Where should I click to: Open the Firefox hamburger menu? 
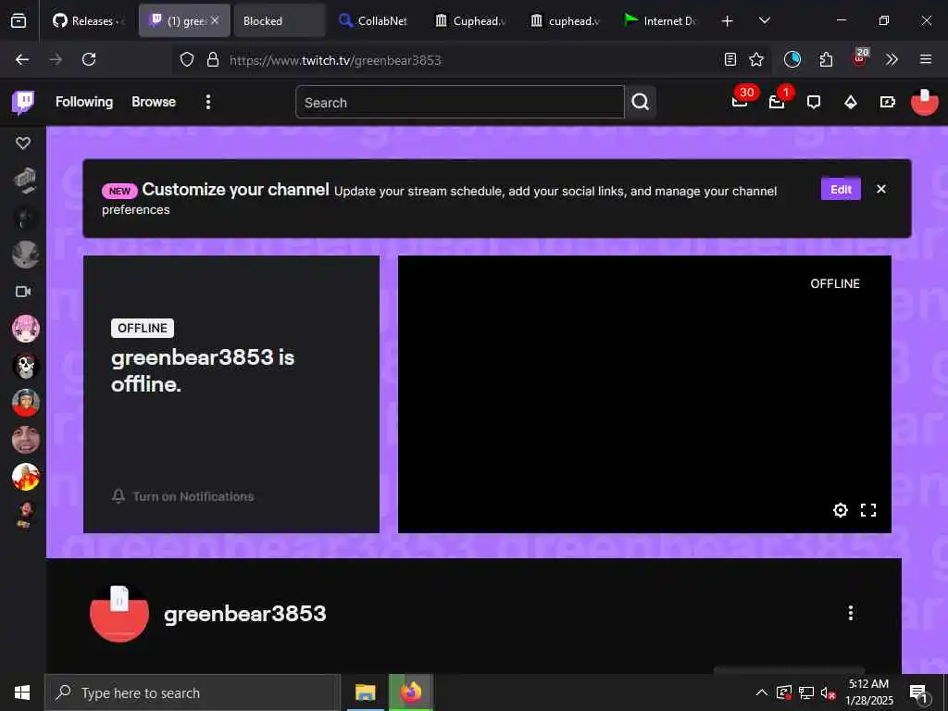[x=926, y=59]
